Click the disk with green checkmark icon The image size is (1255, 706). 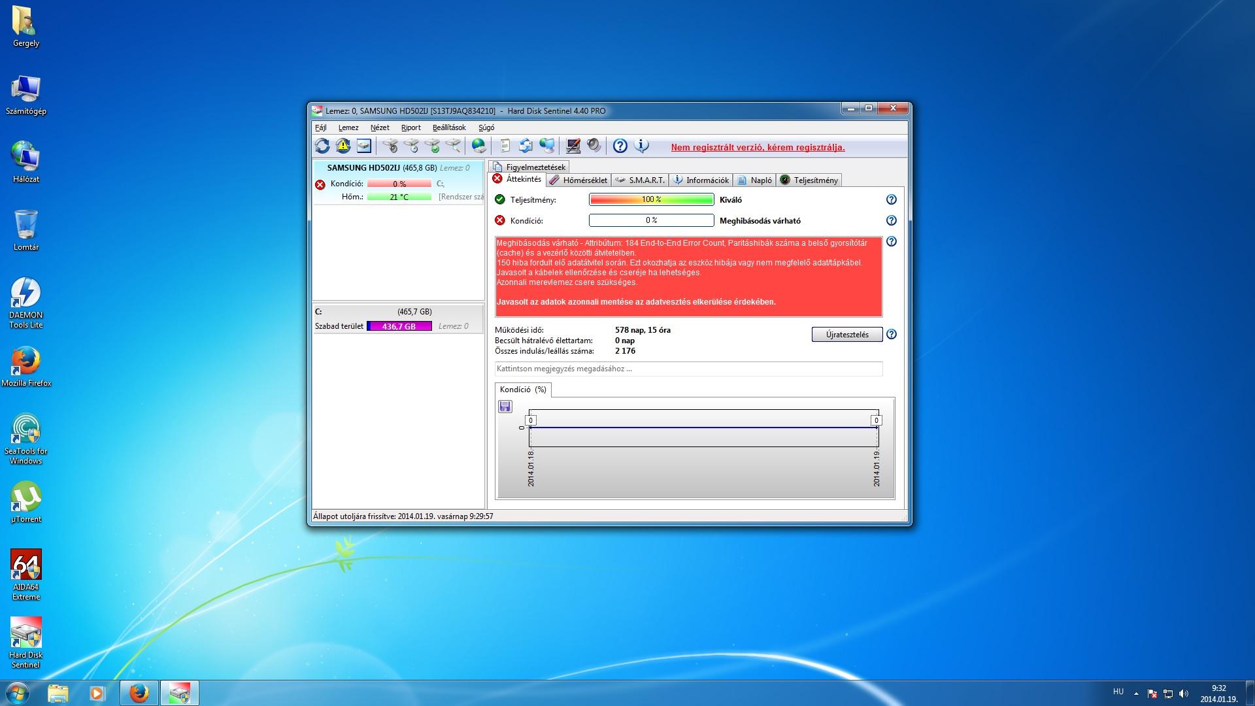(432, 146)
